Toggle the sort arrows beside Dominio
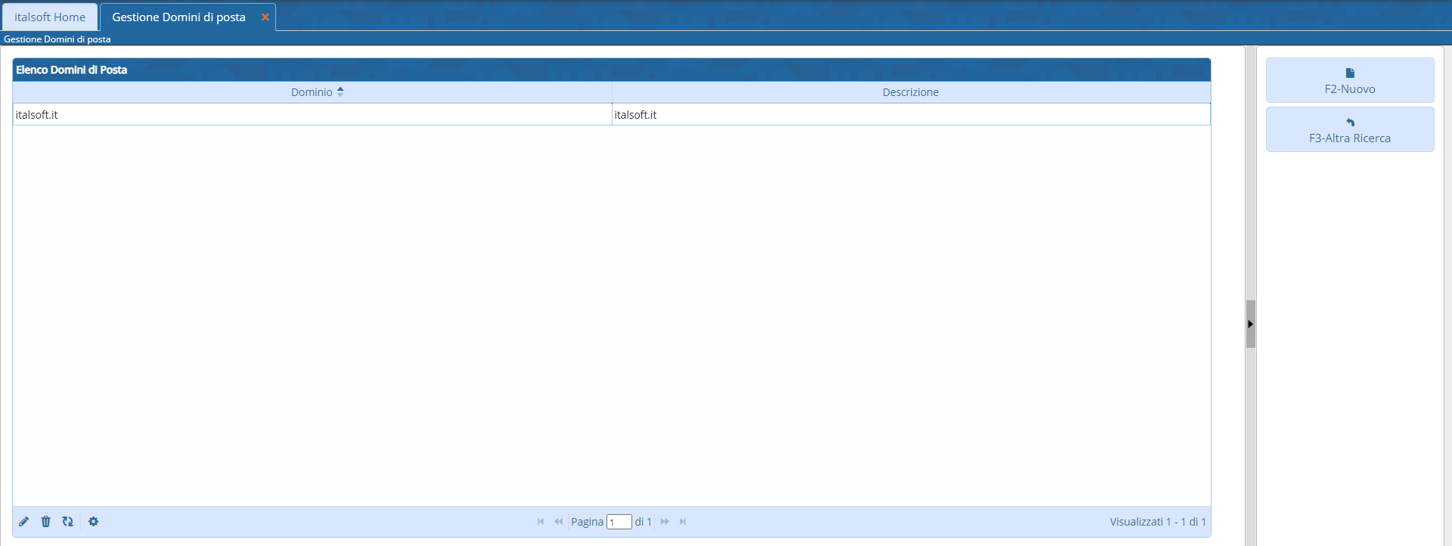This screenshot has width=1452, height=546. (340, 92)
